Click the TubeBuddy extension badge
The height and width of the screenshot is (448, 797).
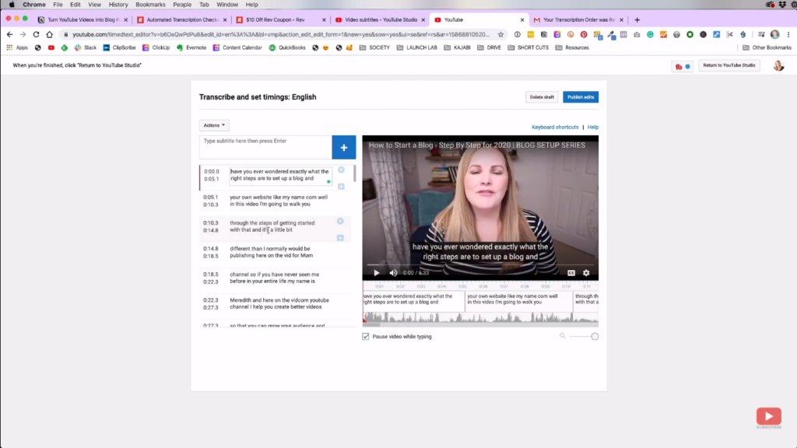[x=682, y=67]
